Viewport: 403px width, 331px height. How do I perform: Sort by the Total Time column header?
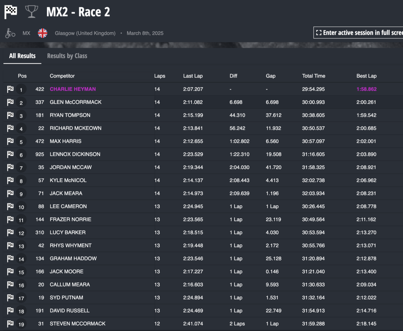point(313,76)
